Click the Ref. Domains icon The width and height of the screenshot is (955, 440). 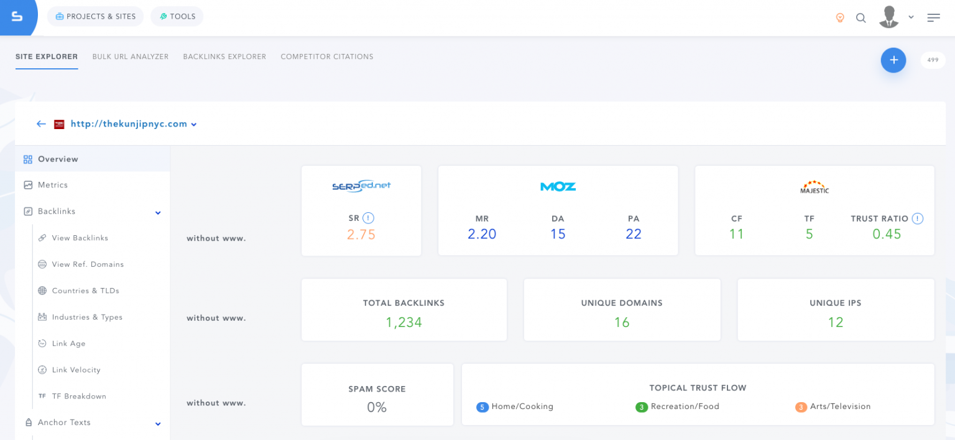coord(42,264)
